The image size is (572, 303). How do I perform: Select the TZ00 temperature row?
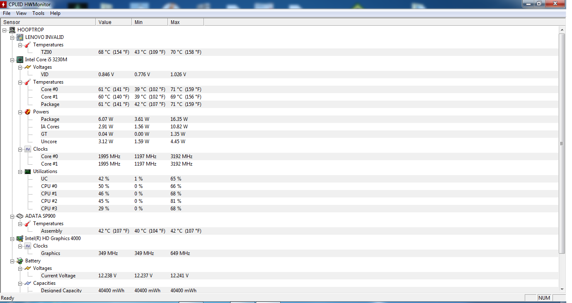point(46,52)
